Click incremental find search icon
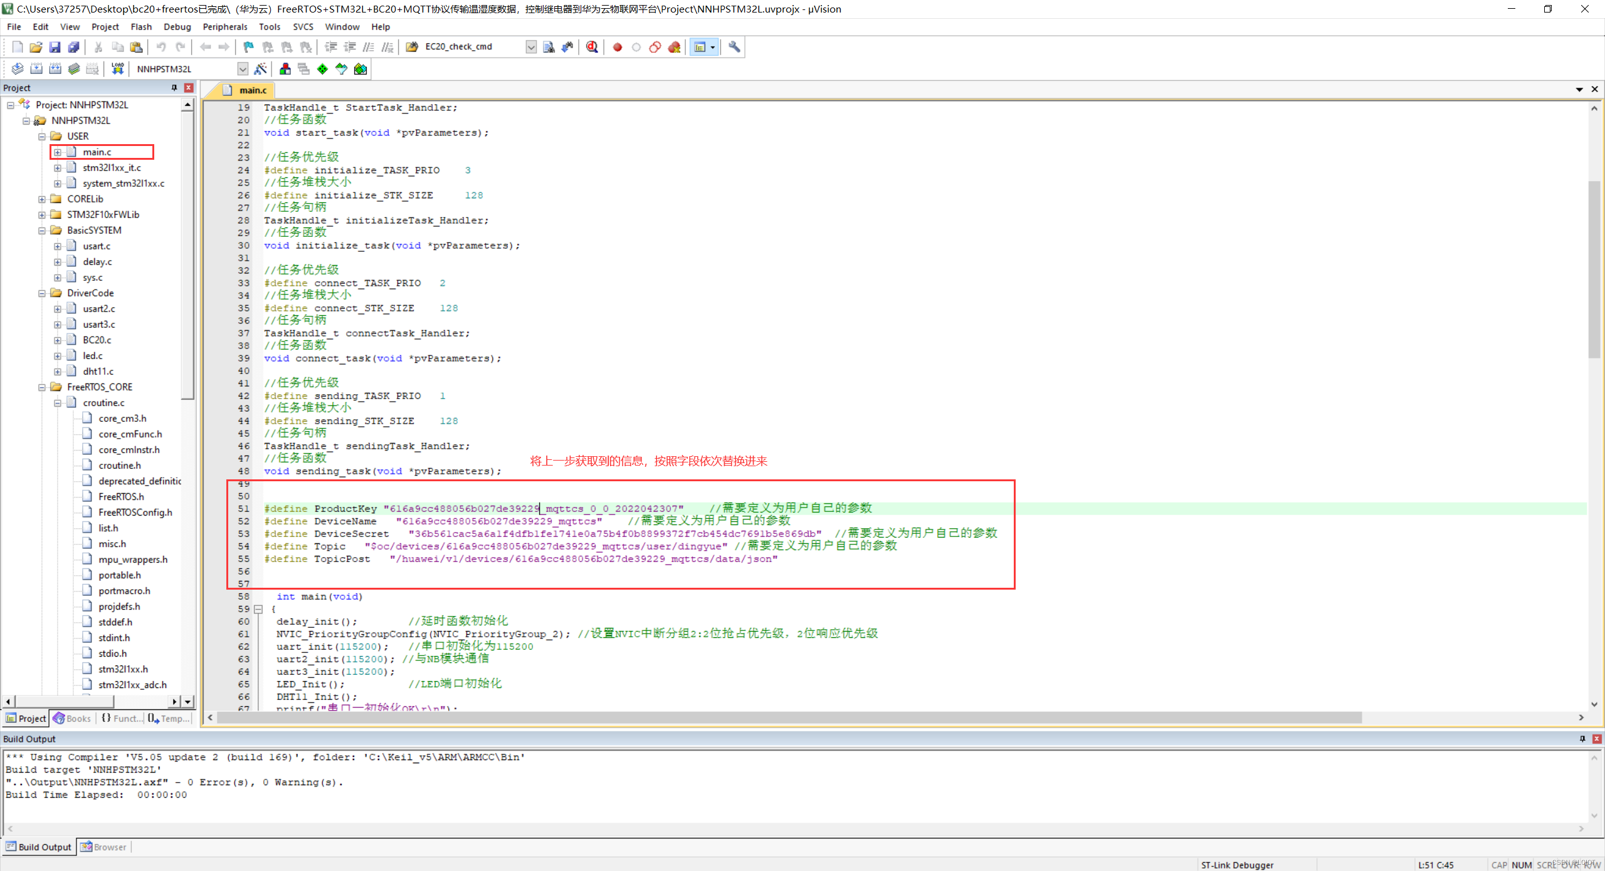Screen dimensions: 1605x871 [567, 47]
